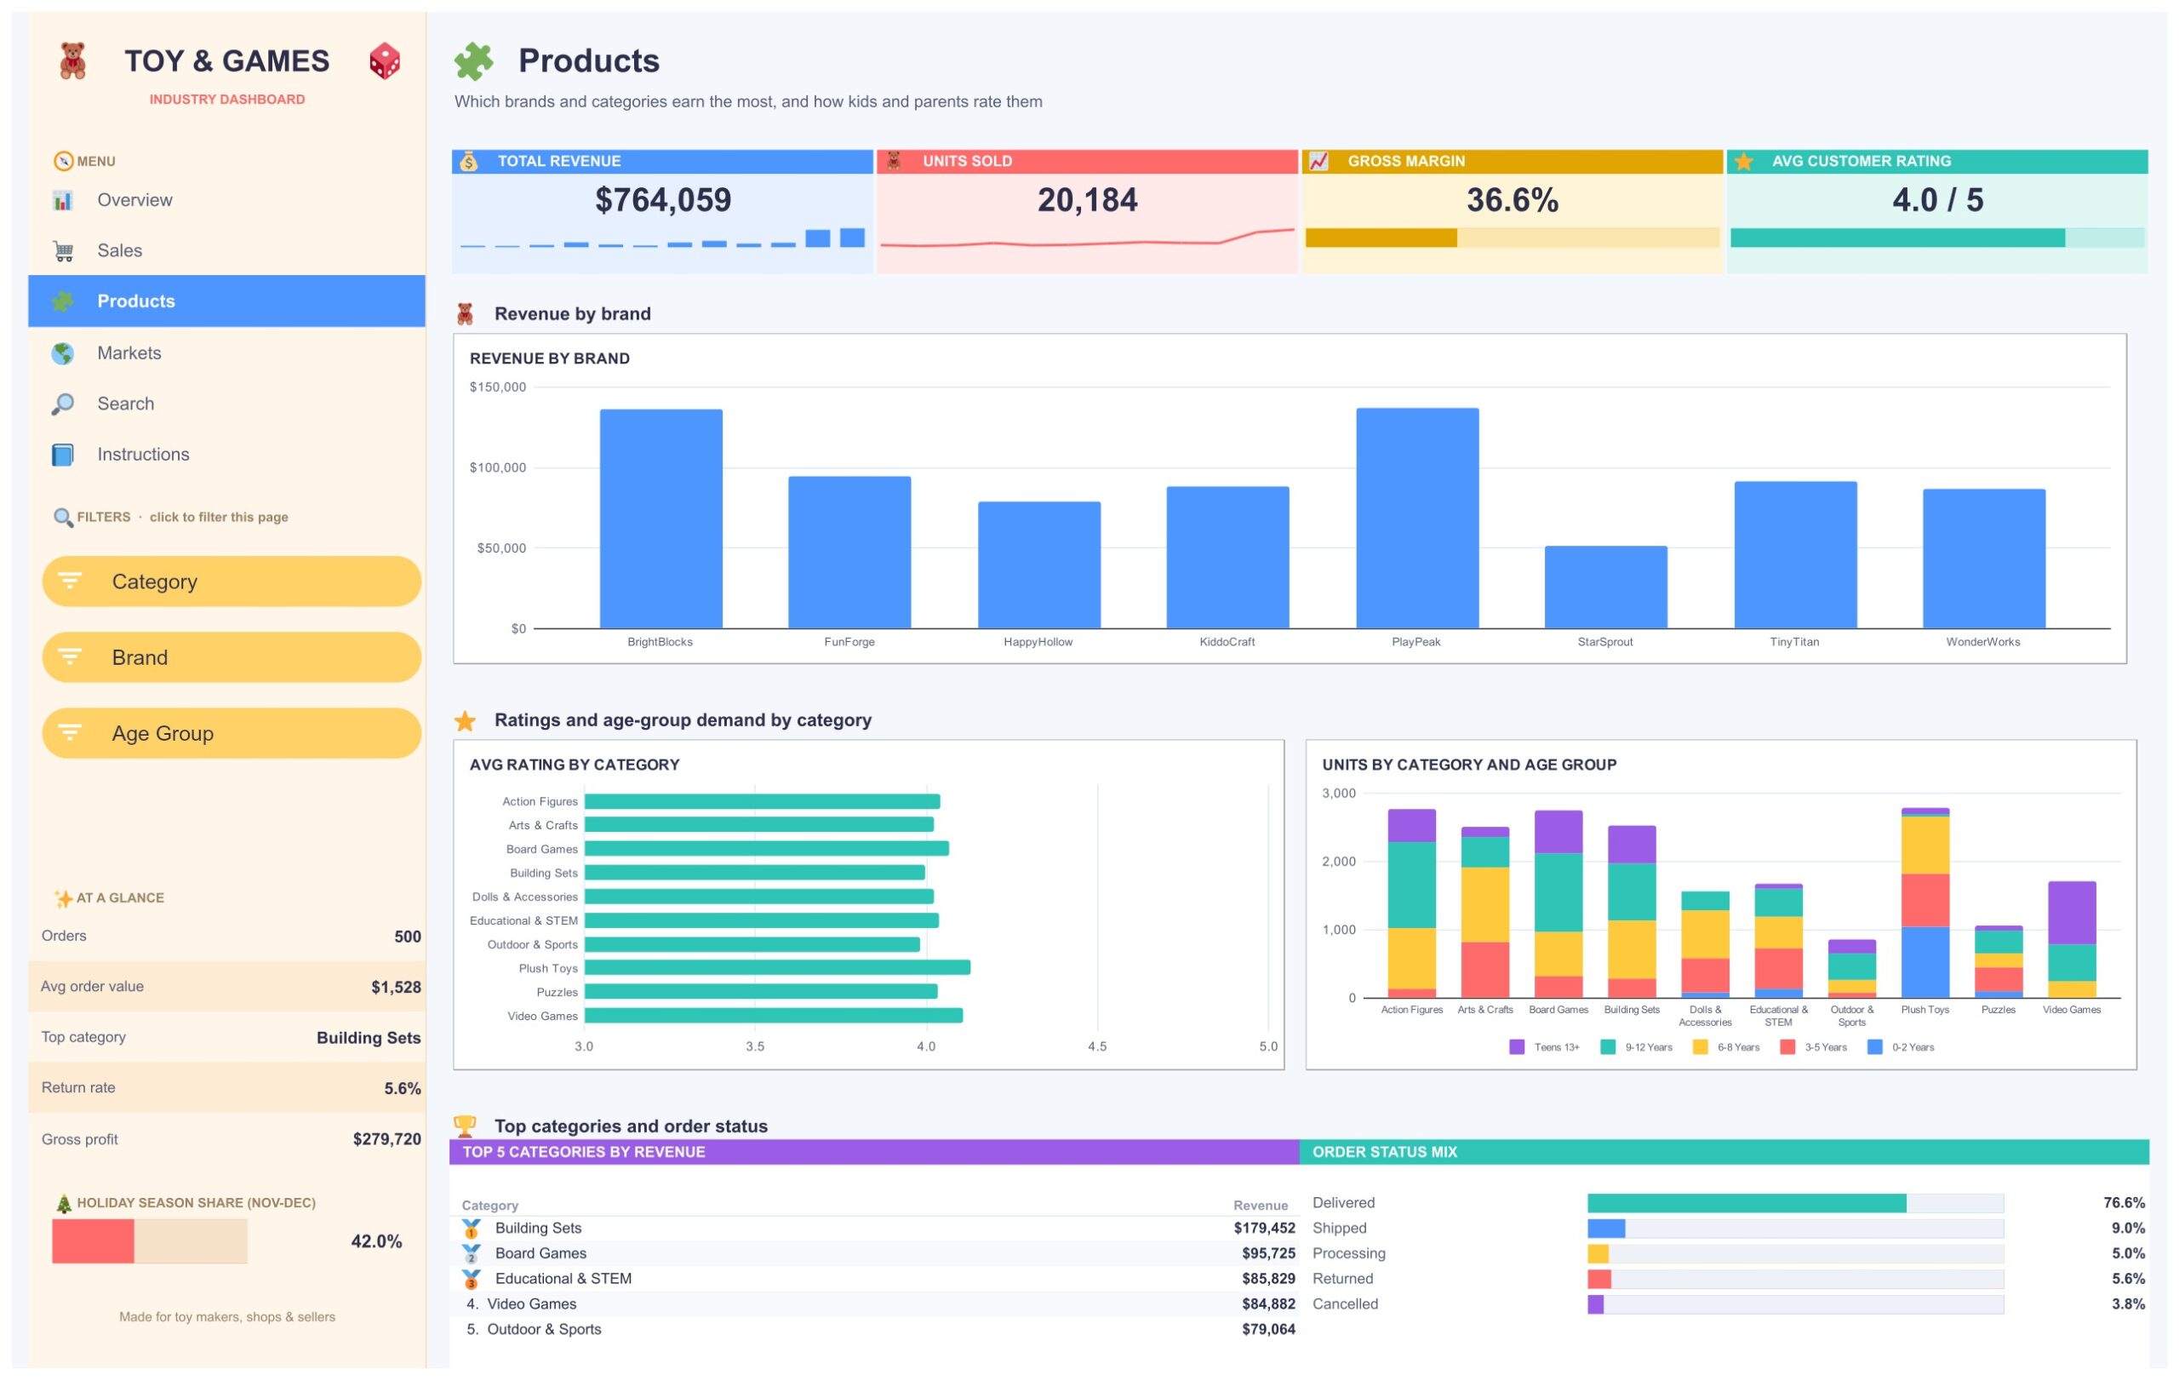
Task: Click the 0-2 Years legend swatch
Action: tap(1875, 1047)
